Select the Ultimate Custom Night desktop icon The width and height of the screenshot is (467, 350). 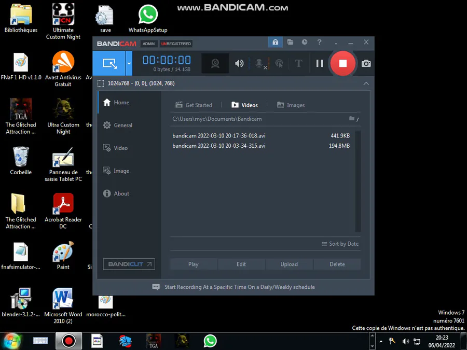click(63, 21)
